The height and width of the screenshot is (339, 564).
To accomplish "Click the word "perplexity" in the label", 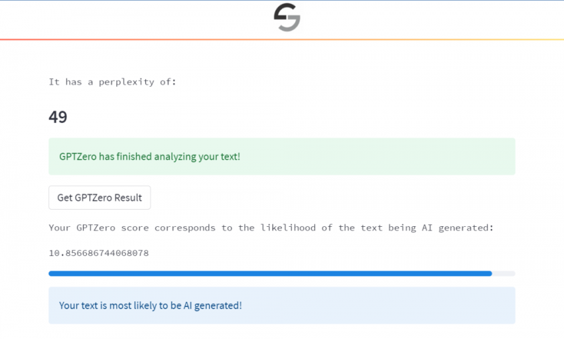I will (x=129, y=82).
